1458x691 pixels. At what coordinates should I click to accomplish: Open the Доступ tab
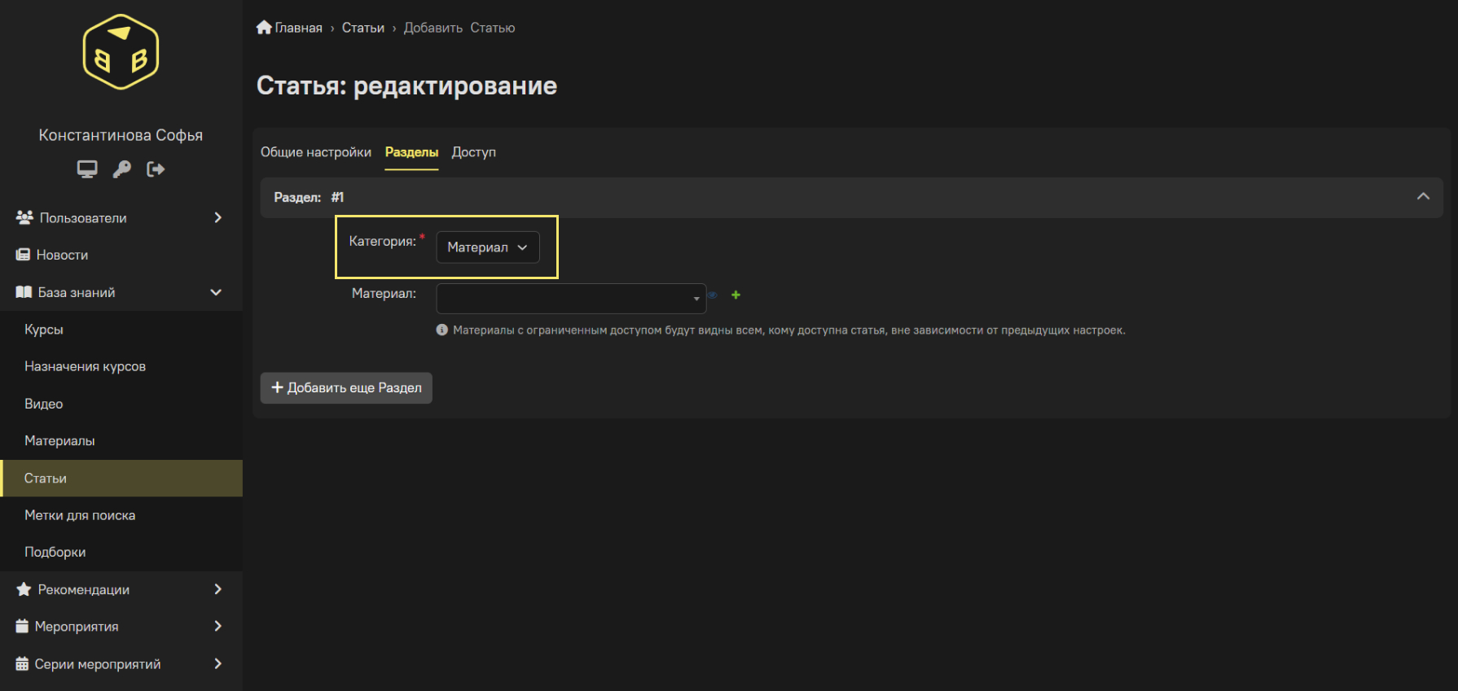(x=474, y=152)
